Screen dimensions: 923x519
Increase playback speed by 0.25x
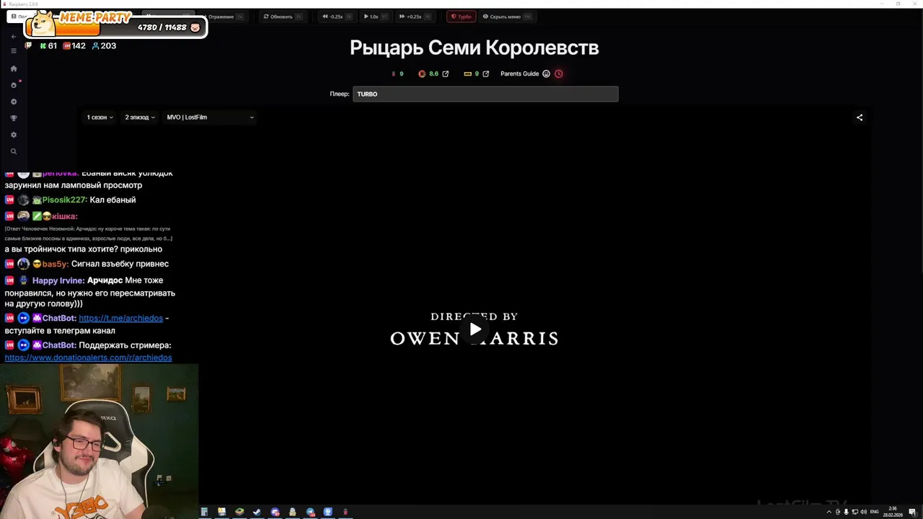[415, 16]
